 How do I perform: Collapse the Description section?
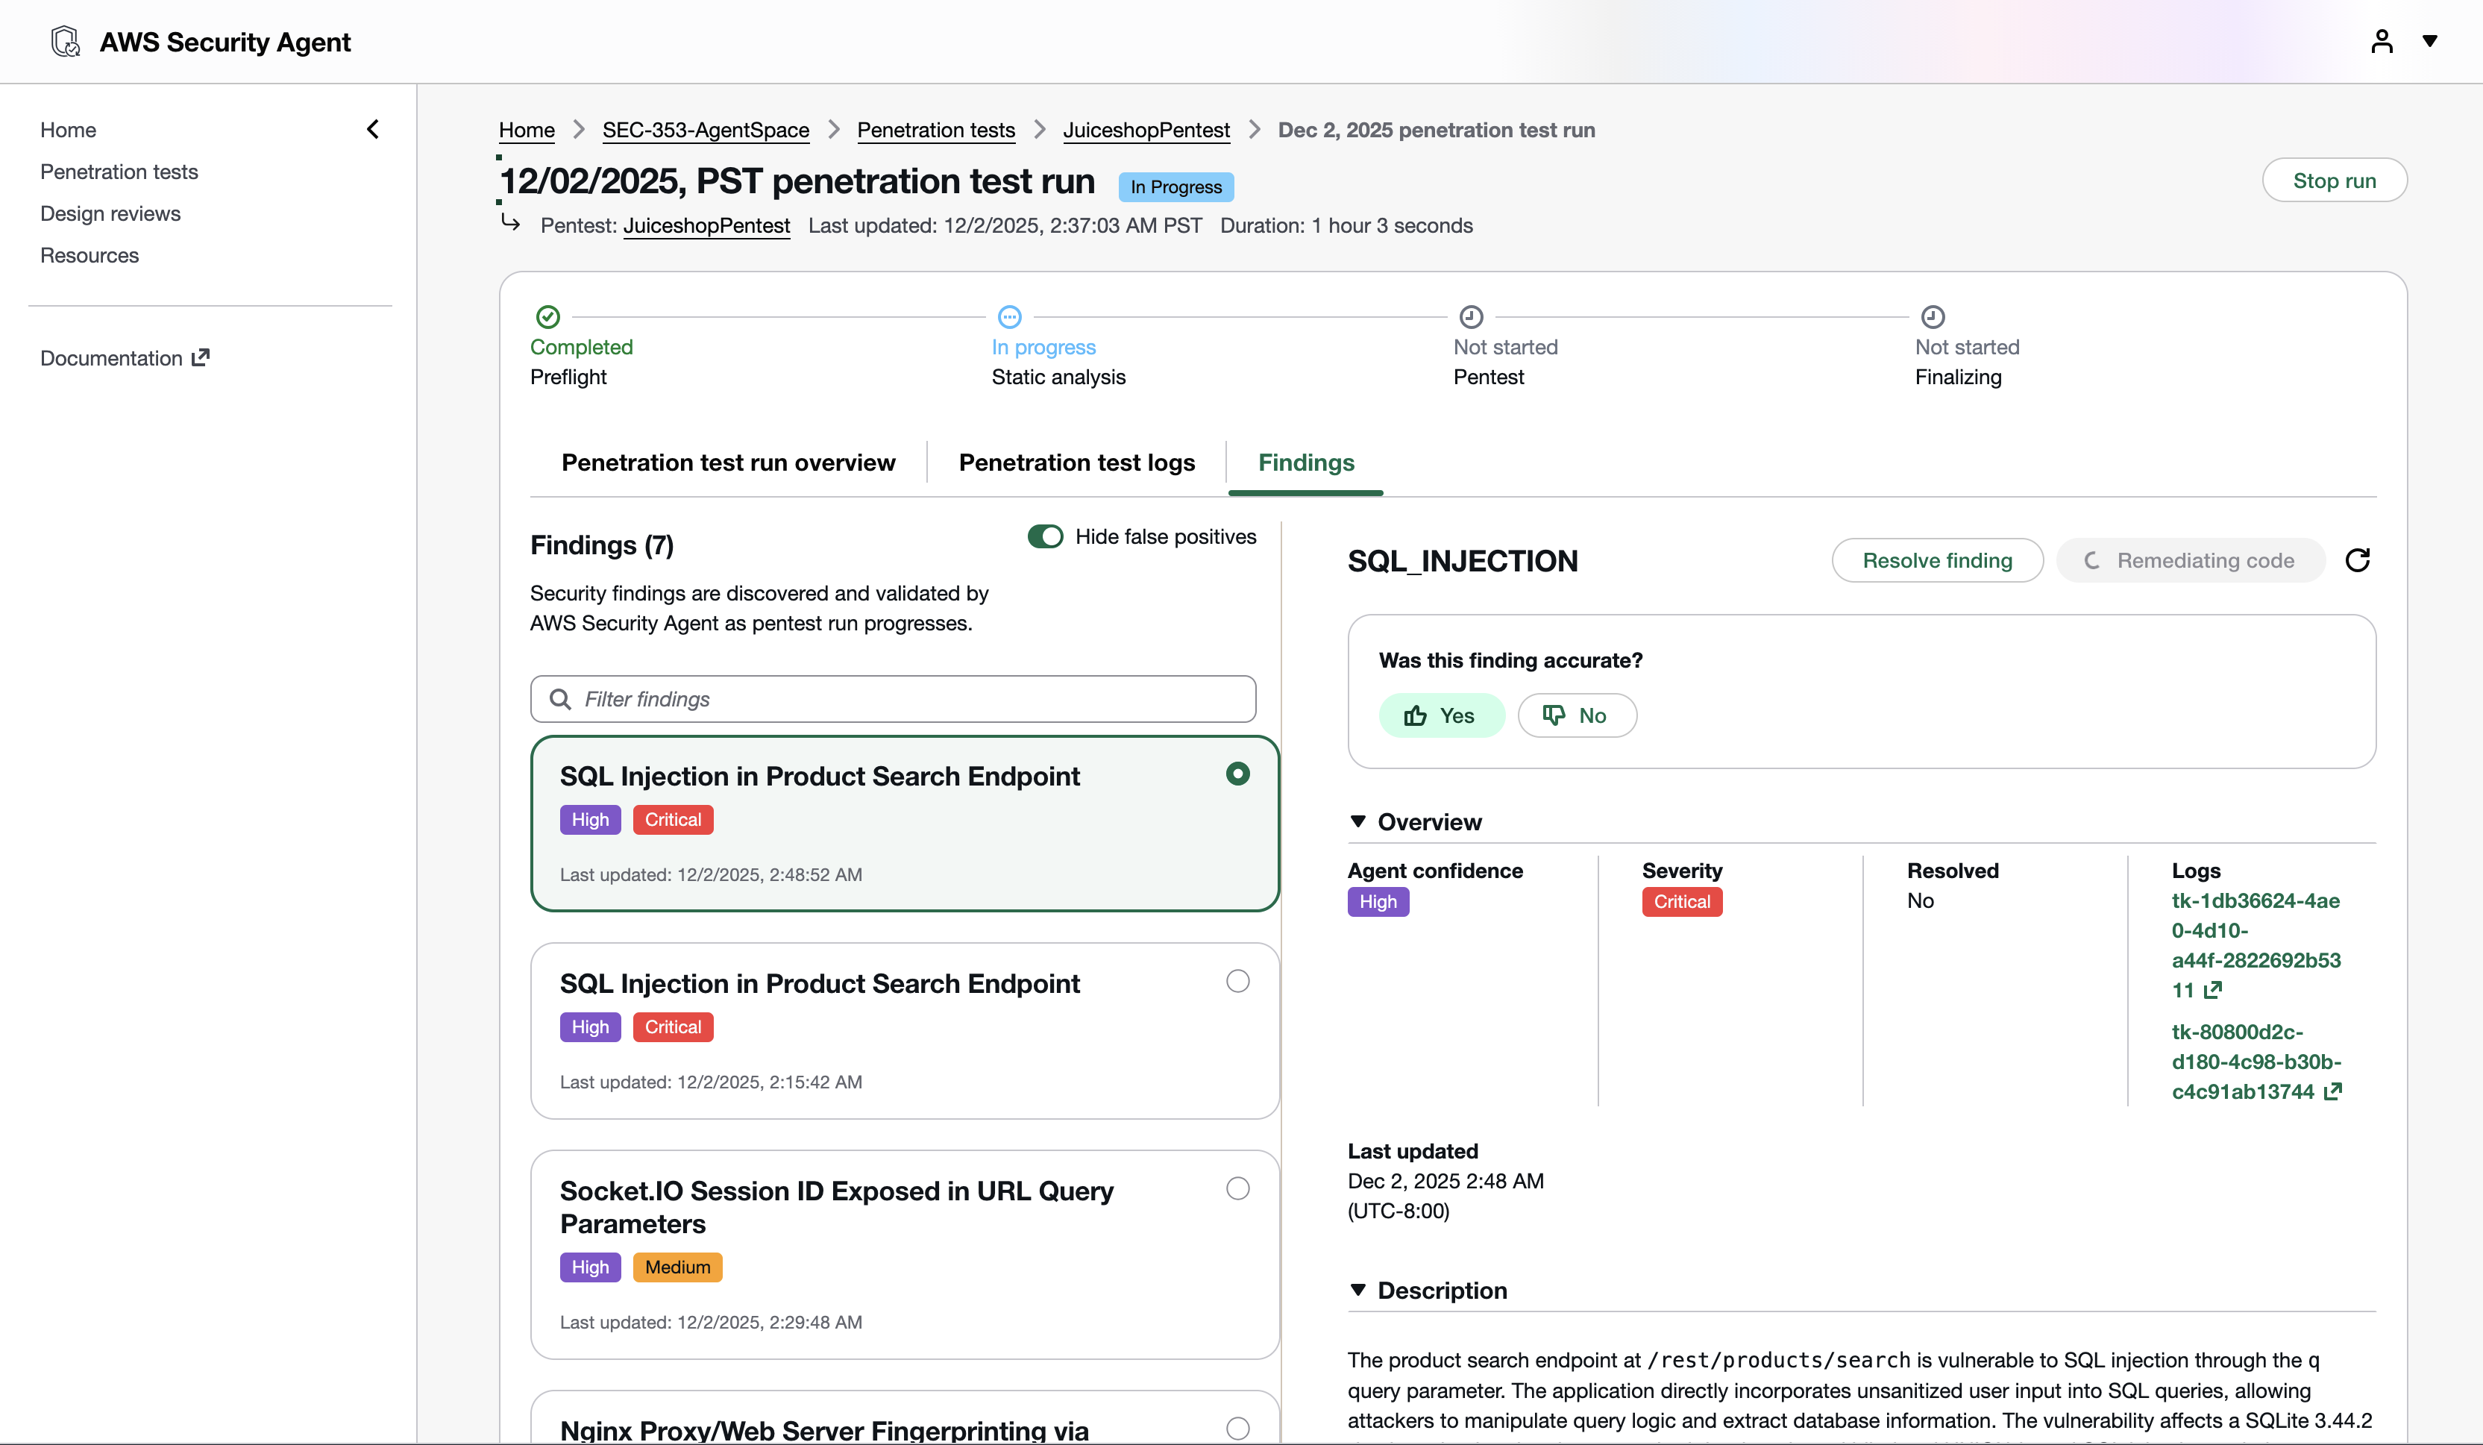pyautogui.click(x=1357, y=1291)
